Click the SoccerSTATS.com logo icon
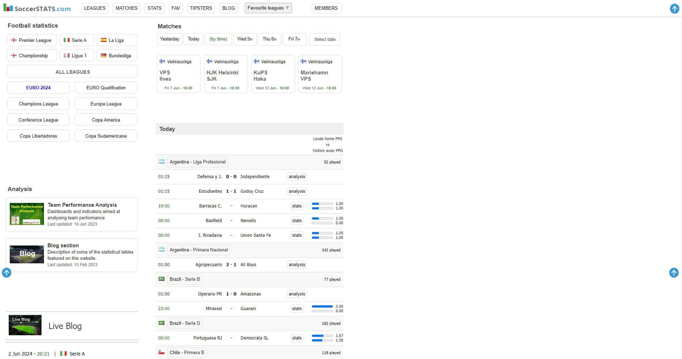The image size is (682, 359). 7,8
